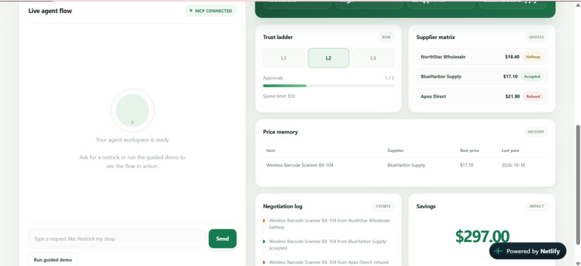
Task: Click the 1 / 3 approvals count
Action: (389, 78)
